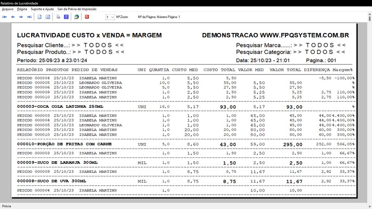Go to the first page arrow icon
Image resolution: width=372 pixels, height=209 pixels.
(x=5, y=17)
